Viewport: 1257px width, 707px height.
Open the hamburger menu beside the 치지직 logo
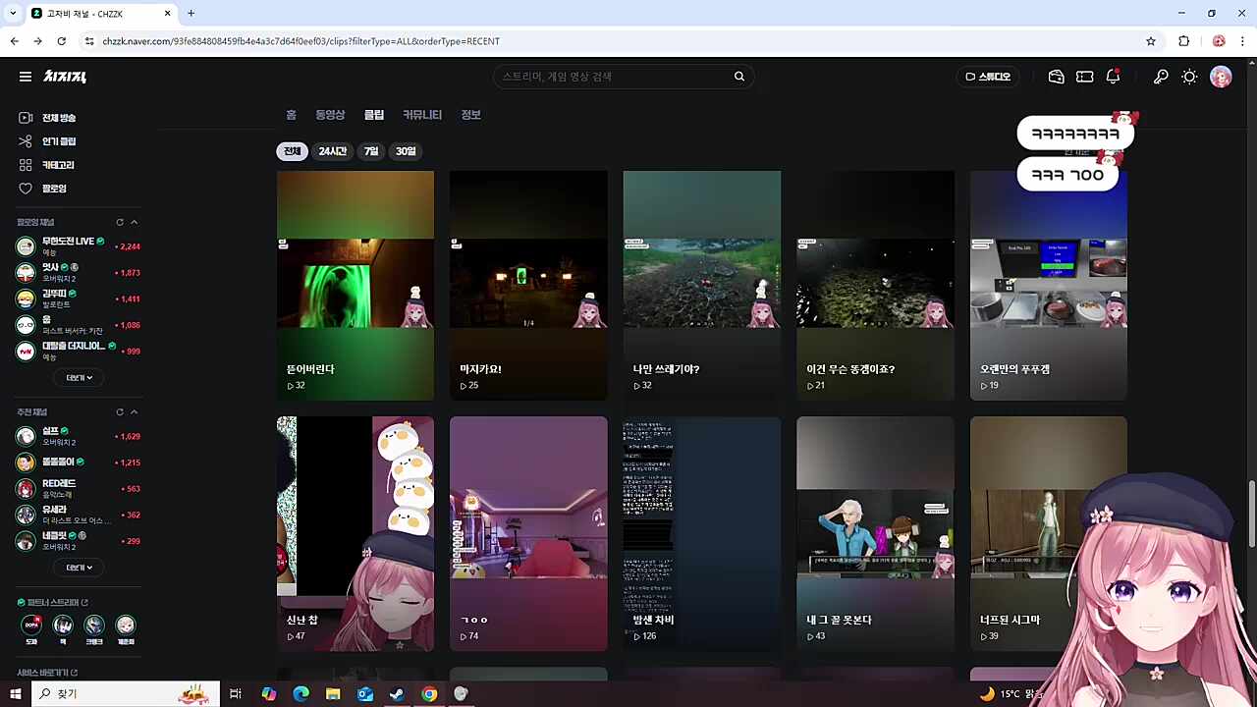[26, 77]
